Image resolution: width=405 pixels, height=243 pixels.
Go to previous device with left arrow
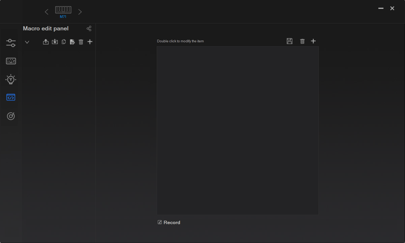[47, 12]
